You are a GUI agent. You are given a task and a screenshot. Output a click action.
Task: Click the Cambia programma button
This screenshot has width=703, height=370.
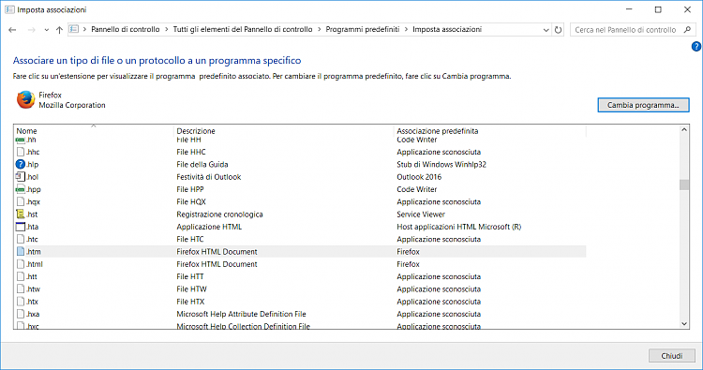pyautogui.click(x=643, y=105)
